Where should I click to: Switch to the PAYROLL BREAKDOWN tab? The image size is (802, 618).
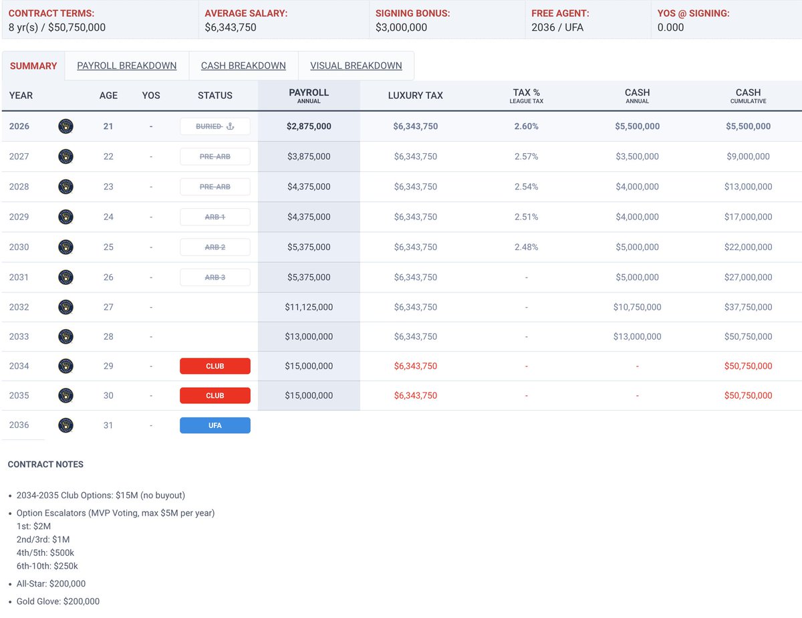click(126, 66)
